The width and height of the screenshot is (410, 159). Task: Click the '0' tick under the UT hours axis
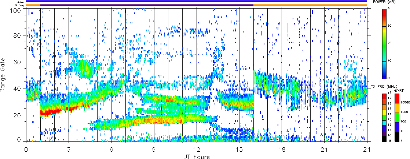pos(26,150)
